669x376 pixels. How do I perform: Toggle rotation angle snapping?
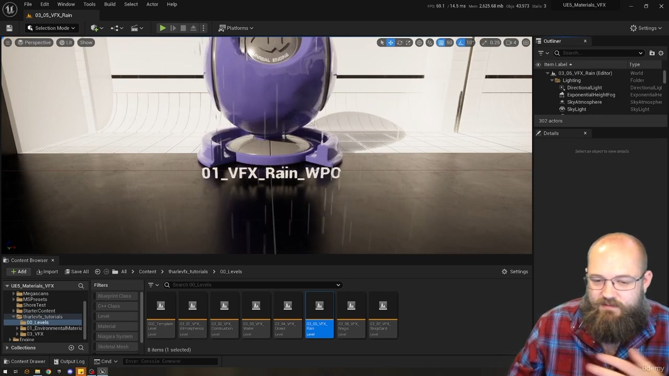(461, 43)
